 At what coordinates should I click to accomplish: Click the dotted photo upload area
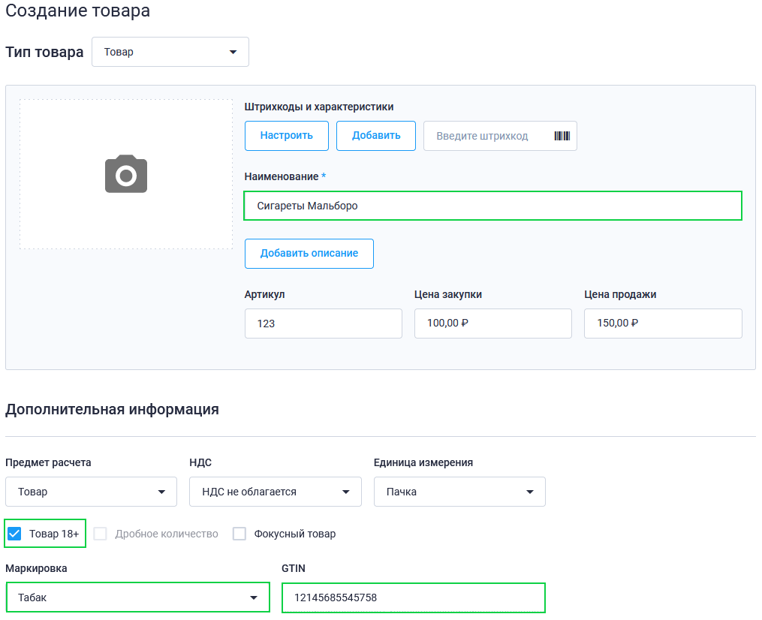pyautogui.click(x=126, y=174)
